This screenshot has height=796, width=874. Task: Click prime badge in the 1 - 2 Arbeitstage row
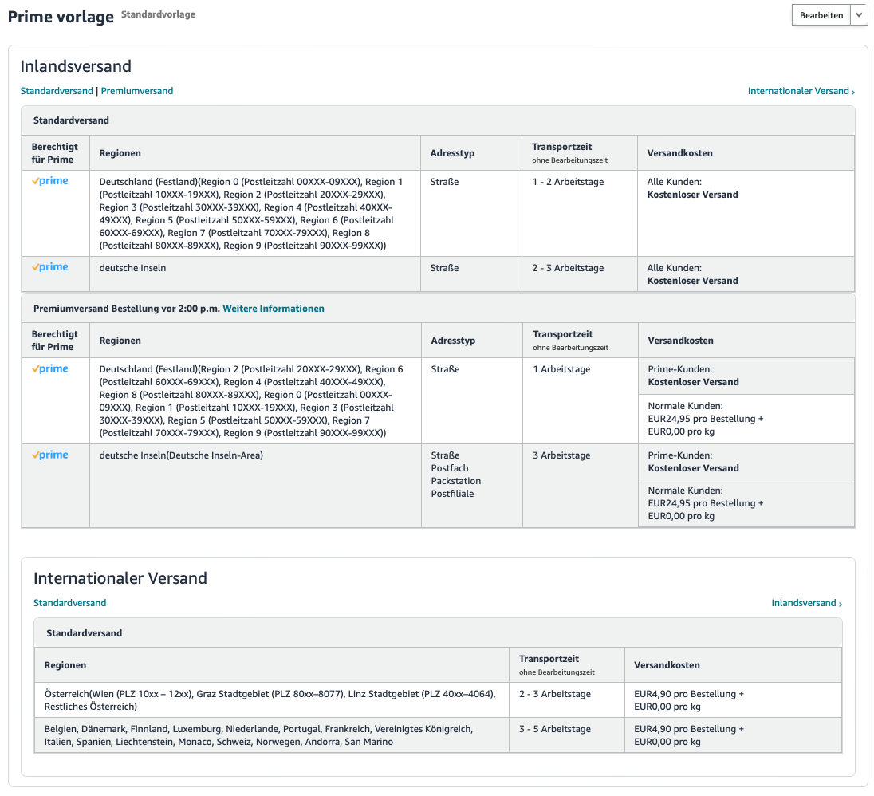click(x=50, y=181)
